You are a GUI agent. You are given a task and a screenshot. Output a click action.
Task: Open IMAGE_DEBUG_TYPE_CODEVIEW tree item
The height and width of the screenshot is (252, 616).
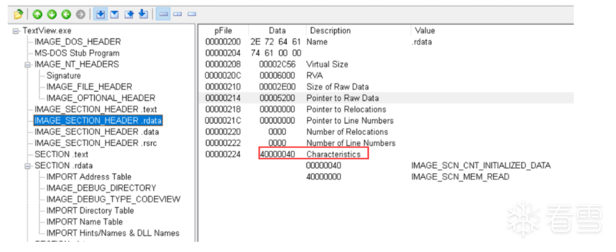pyautogui.click(x=113, y=200)
